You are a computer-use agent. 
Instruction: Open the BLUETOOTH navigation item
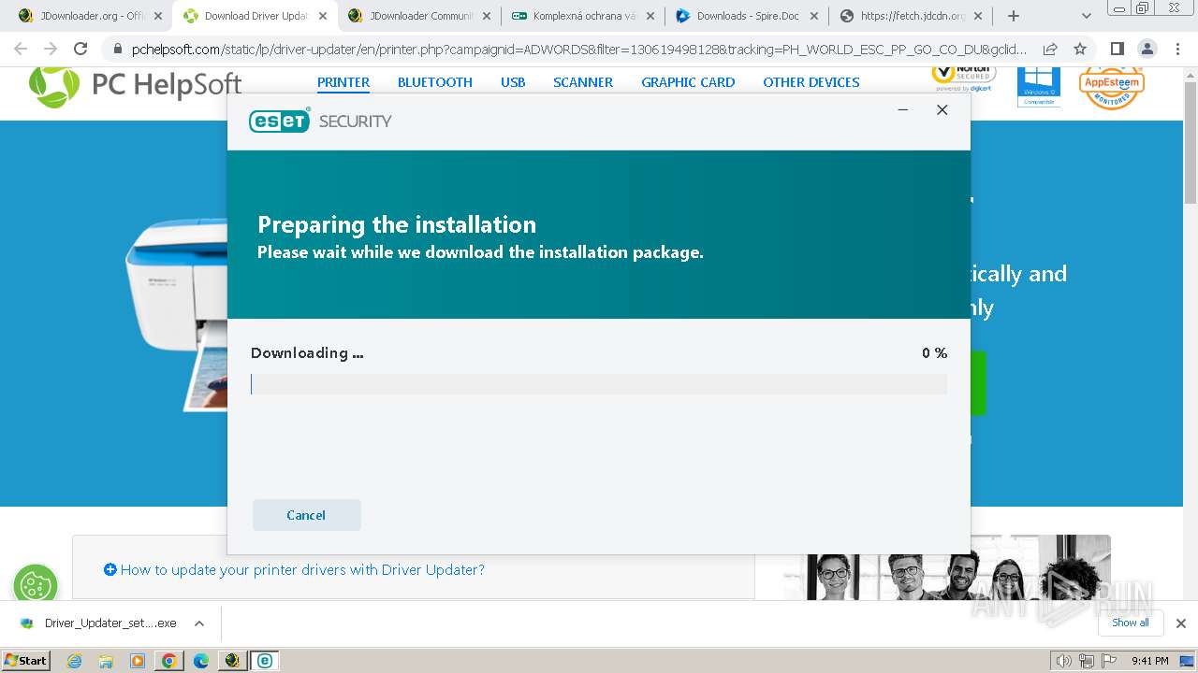[x=435, y=82]
